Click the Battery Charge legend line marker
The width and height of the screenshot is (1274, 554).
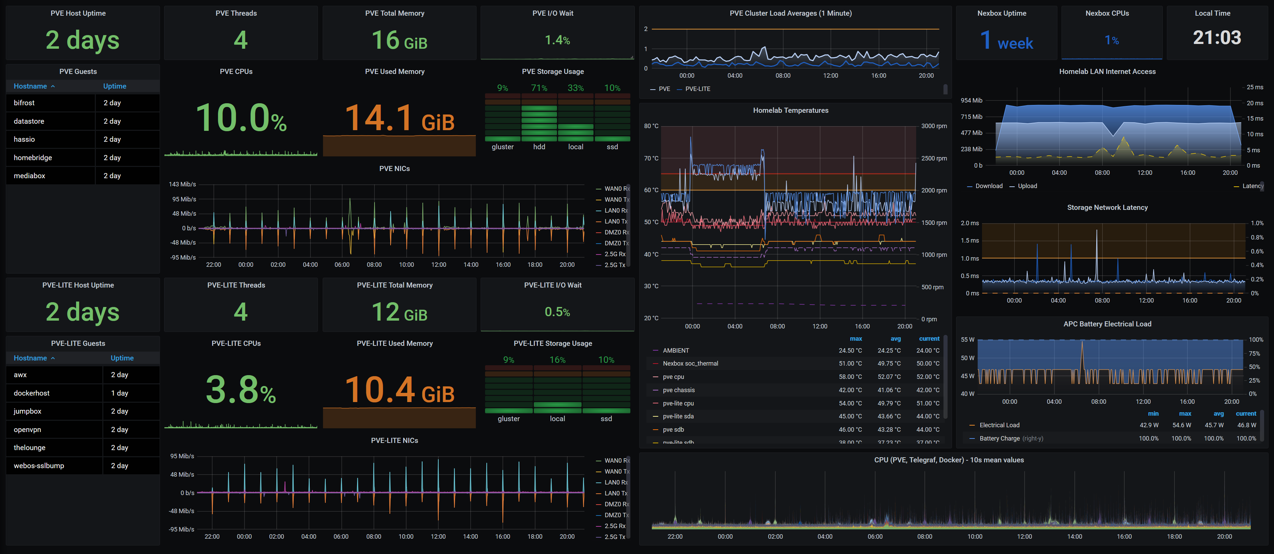(x=972, y=439)
